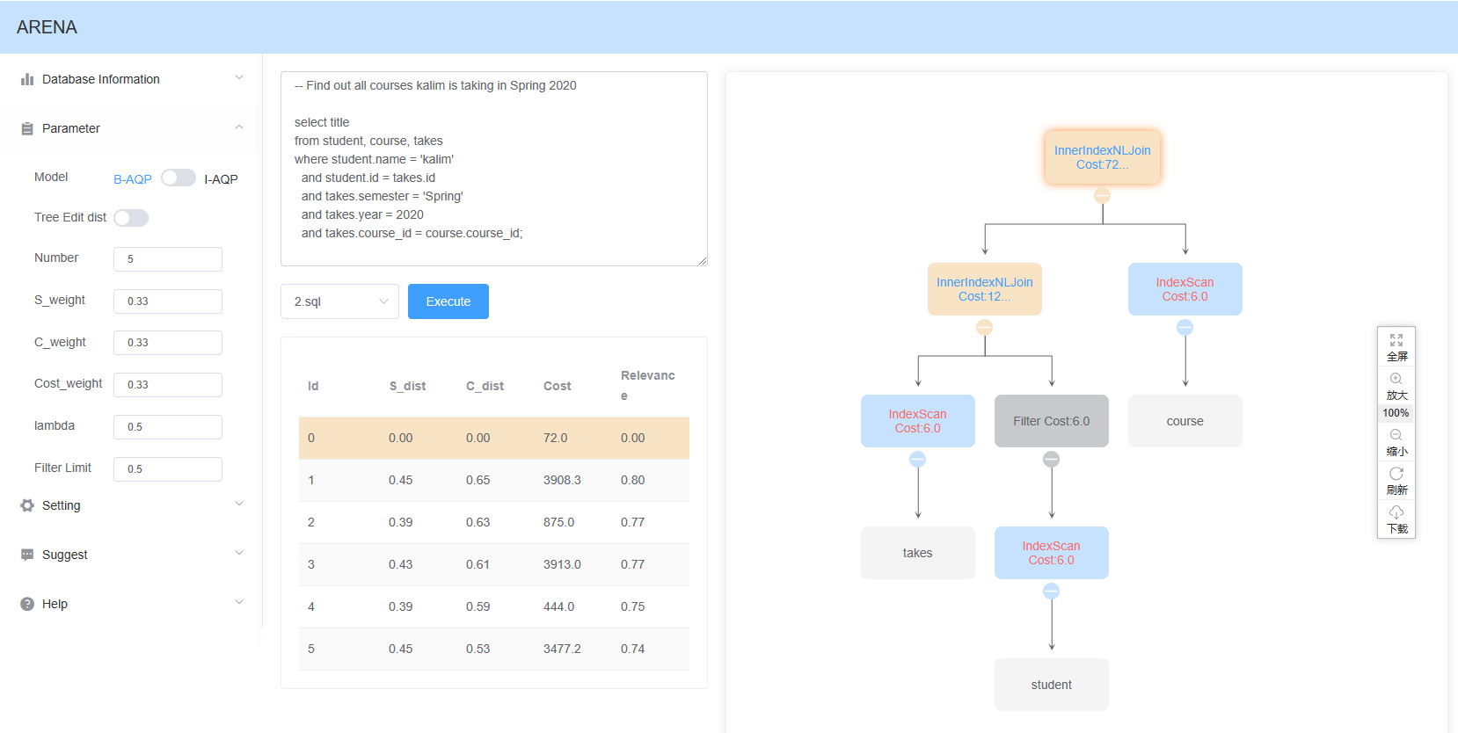Toggle model switch between B-AQP and I-AQP
Screen dimensions: 1458x733
tap(178, 178)
